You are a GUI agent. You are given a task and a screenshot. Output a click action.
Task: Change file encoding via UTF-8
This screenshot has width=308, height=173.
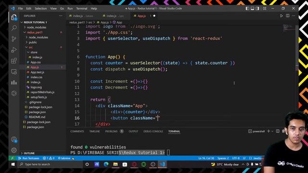pyautogui.click(x=236, y=158)
